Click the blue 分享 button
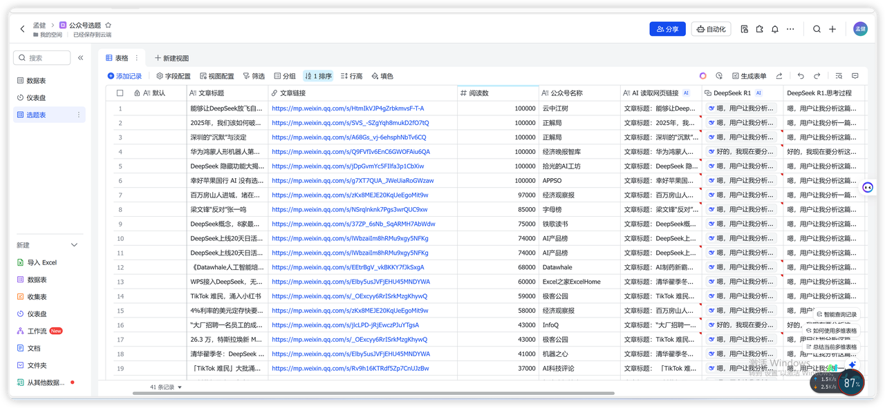The image size is (885, 408). [x=667, y=29]
